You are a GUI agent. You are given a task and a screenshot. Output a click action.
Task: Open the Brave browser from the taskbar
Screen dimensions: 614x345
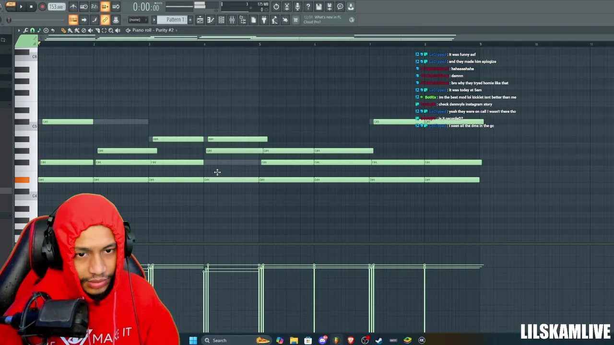pos(351,340)
